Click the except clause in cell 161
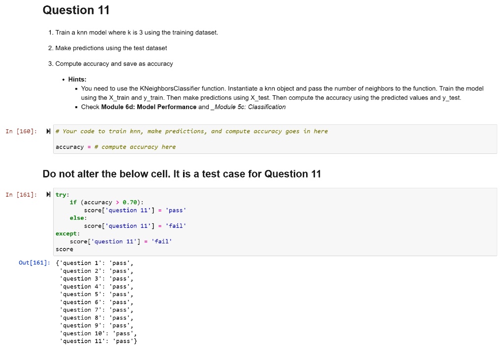 click(64, 234)
